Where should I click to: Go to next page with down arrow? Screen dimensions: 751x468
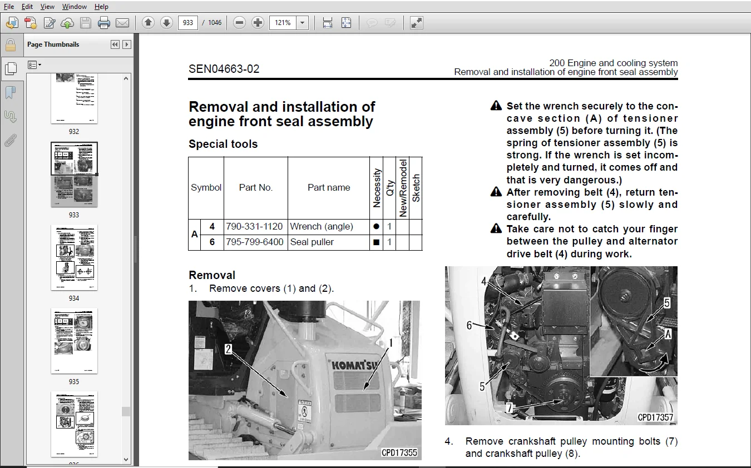[x=166, y=23]
